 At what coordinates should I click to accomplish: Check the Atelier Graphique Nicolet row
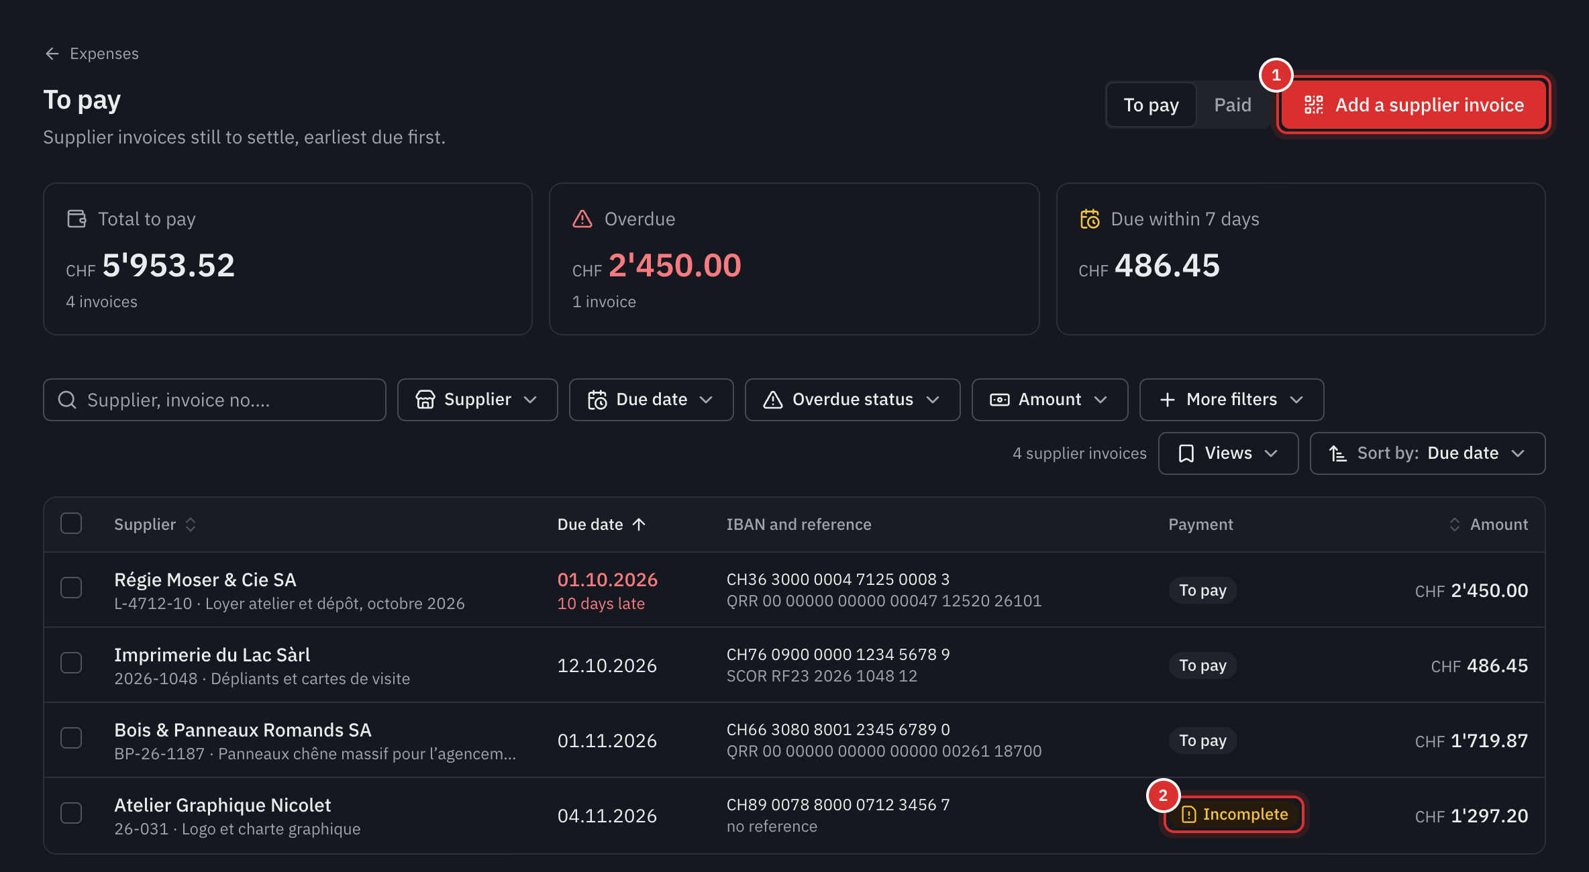click(x=71, y=813)
